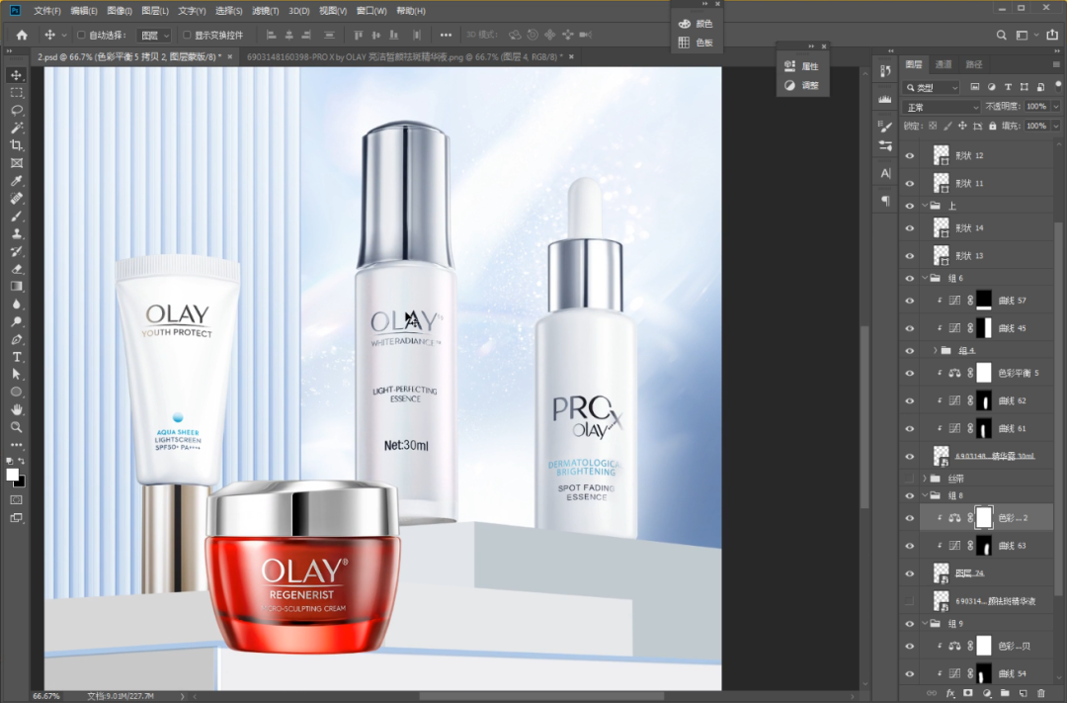1067x703 pixels.
Task: Select the History Brush tool
Action: [17, 252]
